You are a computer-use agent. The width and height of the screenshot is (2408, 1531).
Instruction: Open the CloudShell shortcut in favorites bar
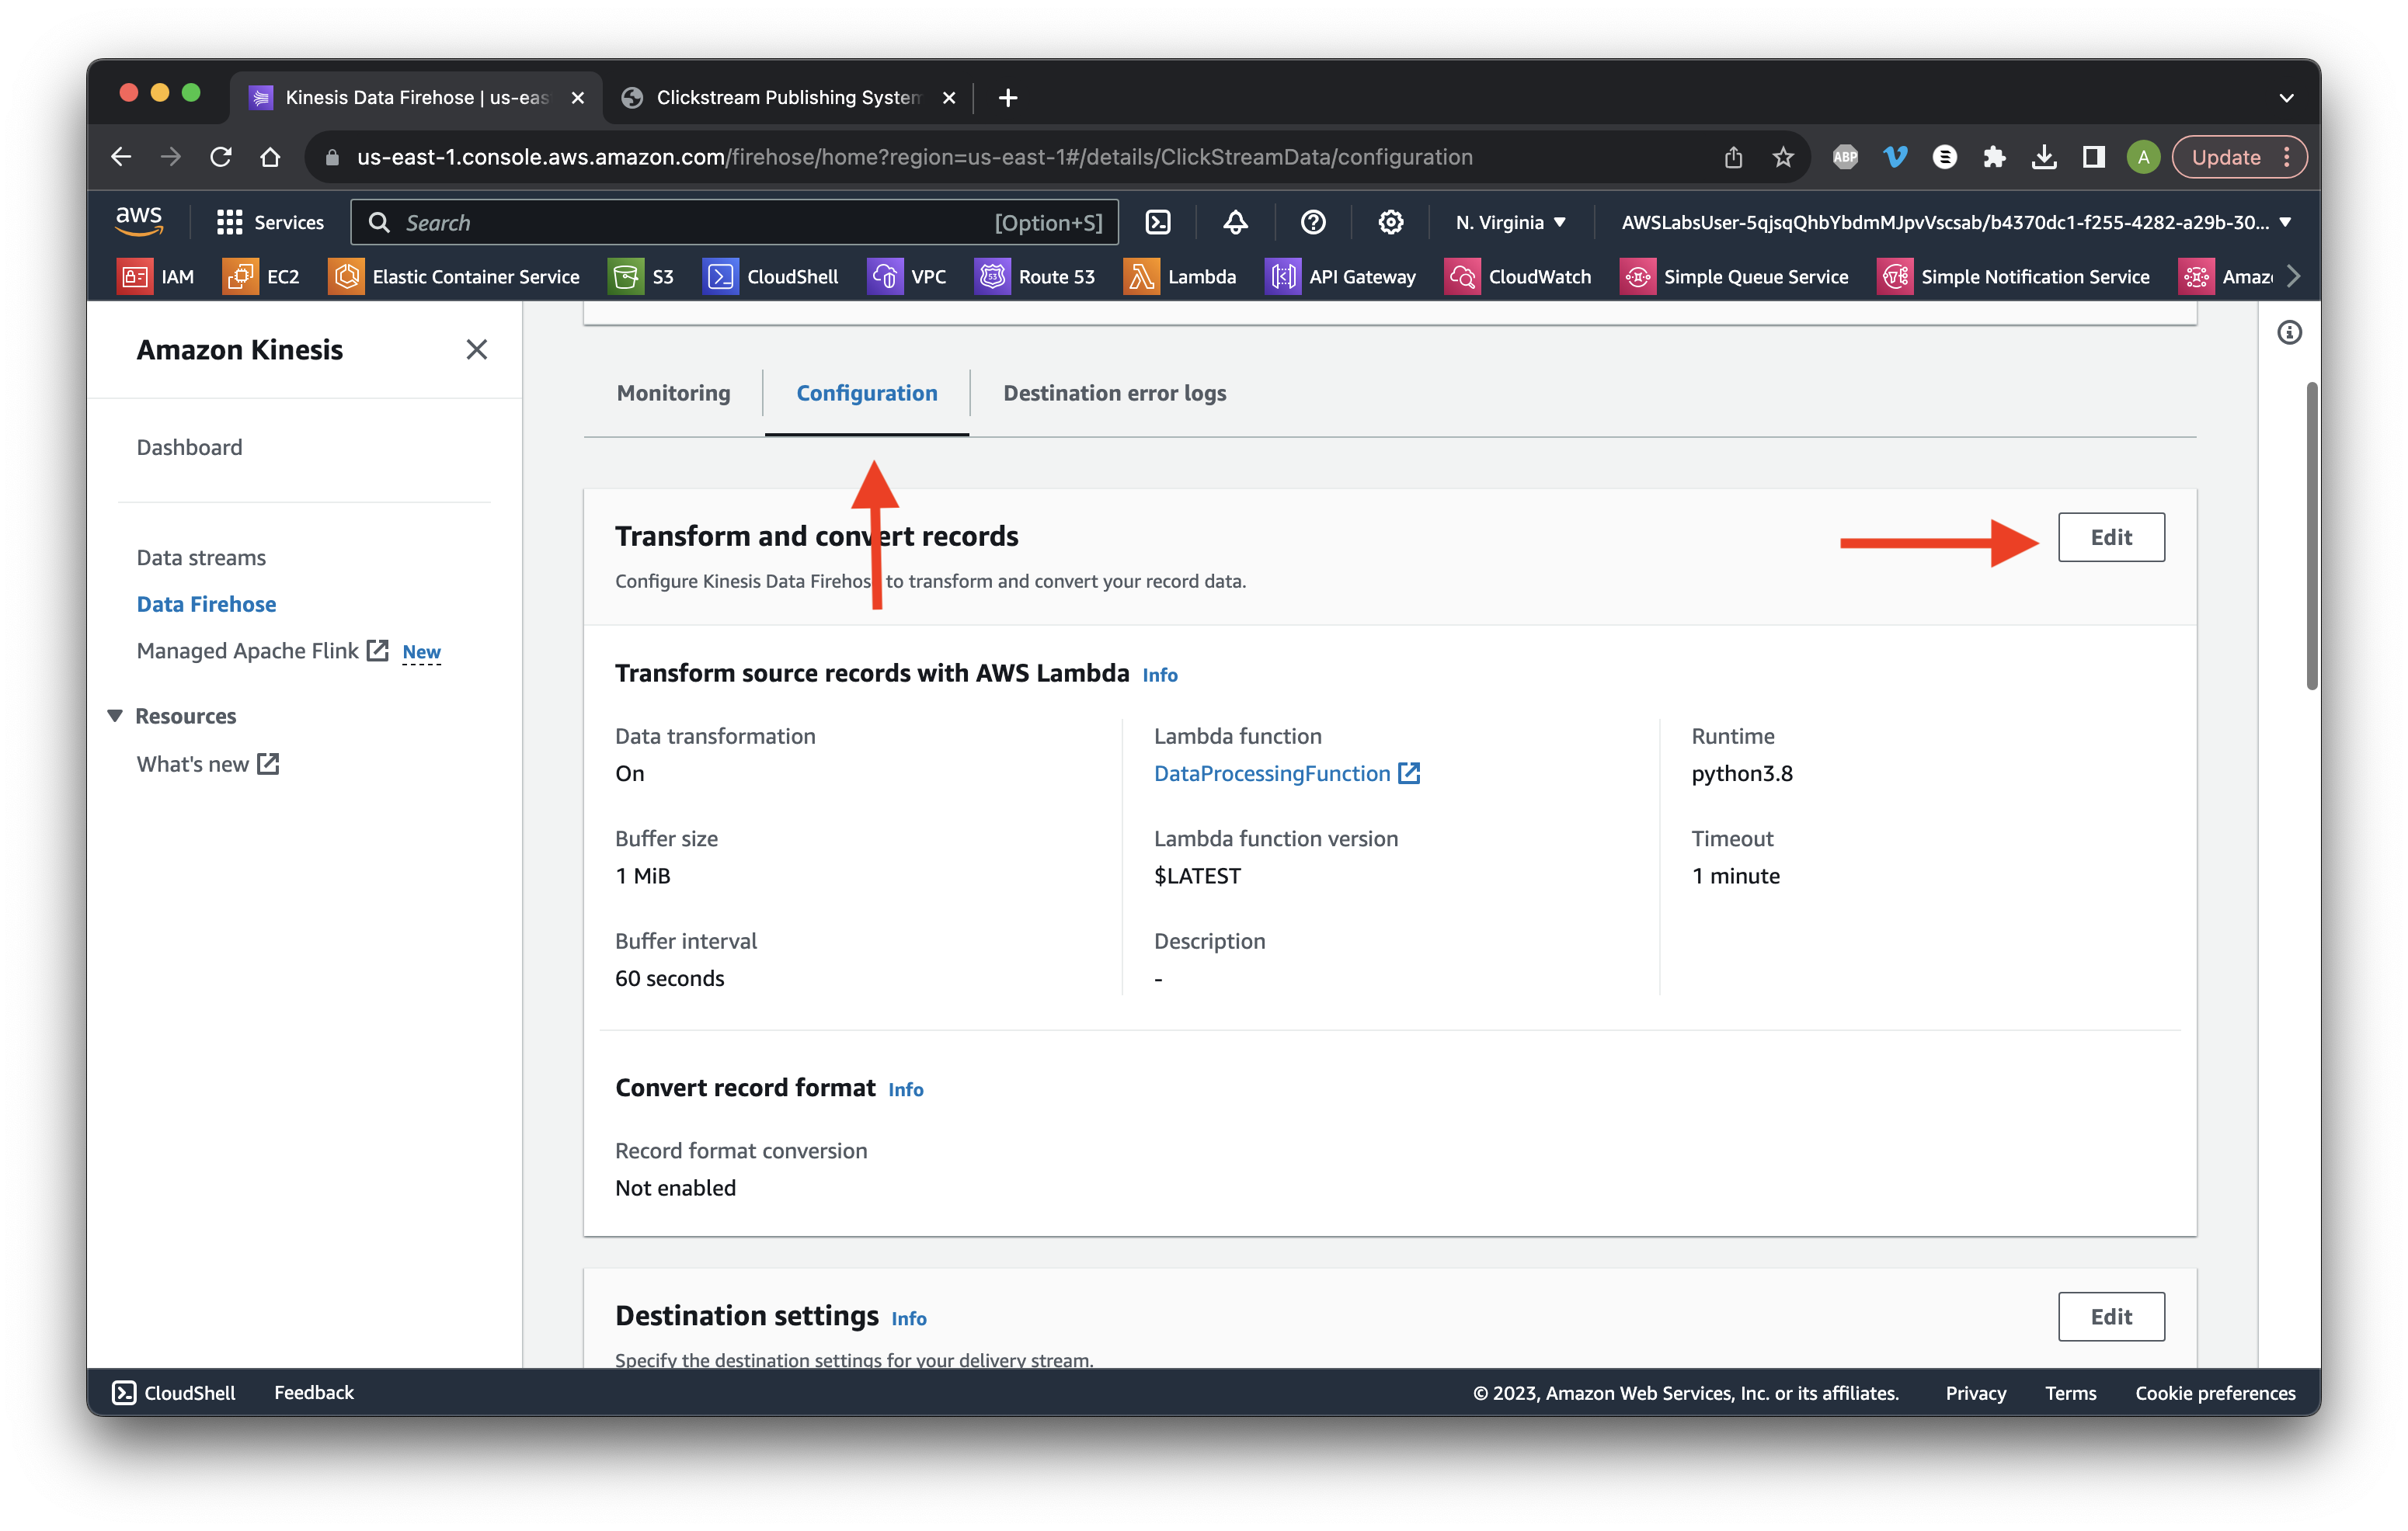(771, 277)
